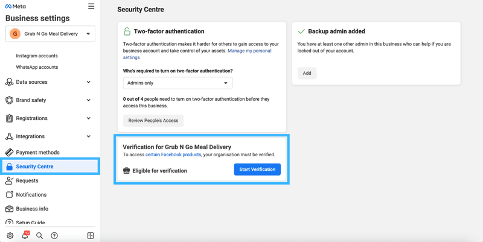
Task: Open the Grub N Go Meal Delivery business selector
Action: click(50, 34)
